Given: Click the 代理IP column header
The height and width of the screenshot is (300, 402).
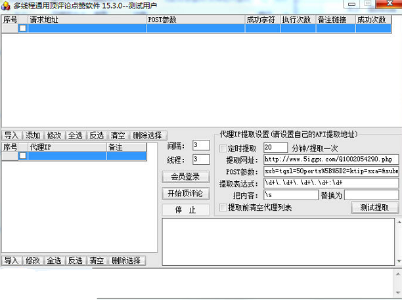Looking at the screenshot, I should 67,147.
